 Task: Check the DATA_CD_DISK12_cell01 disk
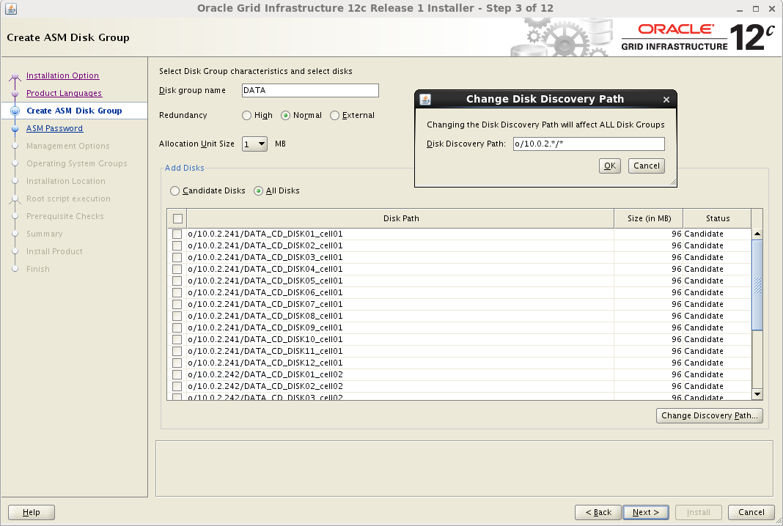point(177,363)
